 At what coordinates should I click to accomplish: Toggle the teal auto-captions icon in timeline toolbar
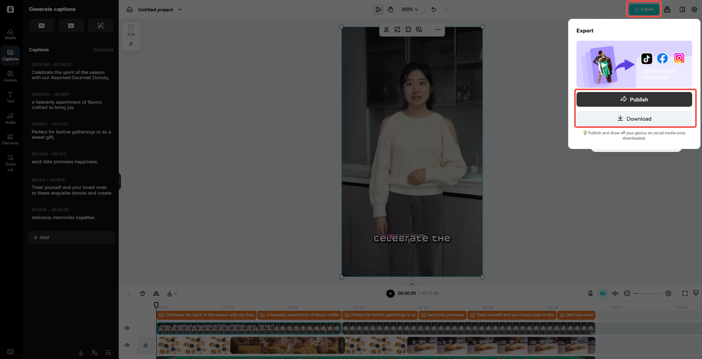tap(602, 293)
